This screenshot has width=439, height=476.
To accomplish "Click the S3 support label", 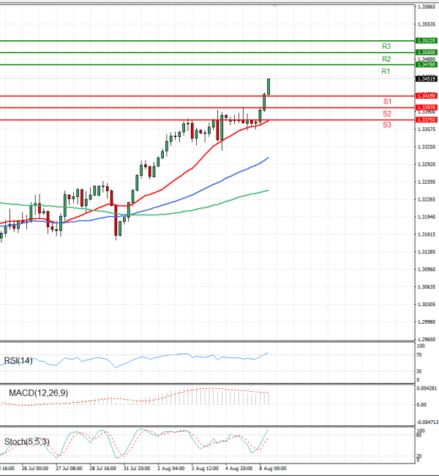I will click(x=387, y=125).
